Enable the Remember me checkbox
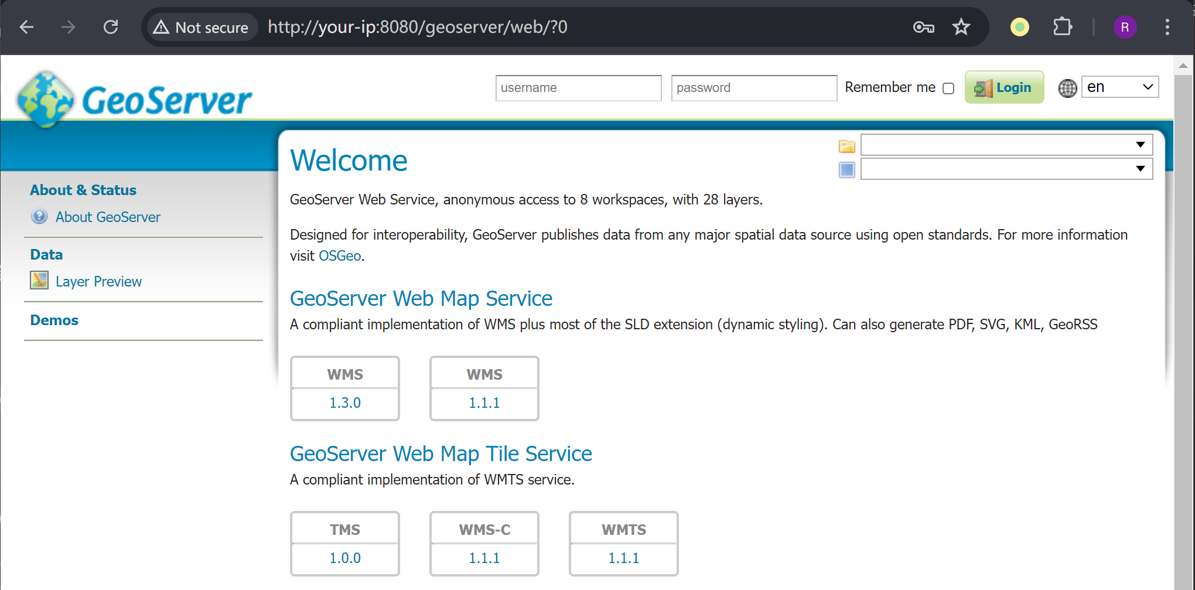 948,88
